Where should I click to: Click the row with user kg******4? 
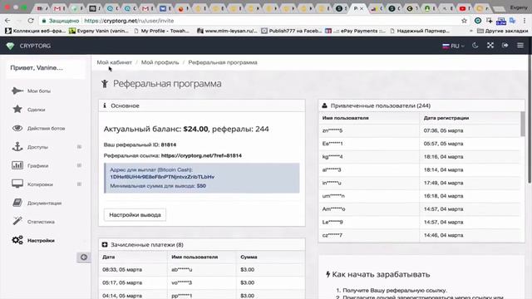(419, 157)
